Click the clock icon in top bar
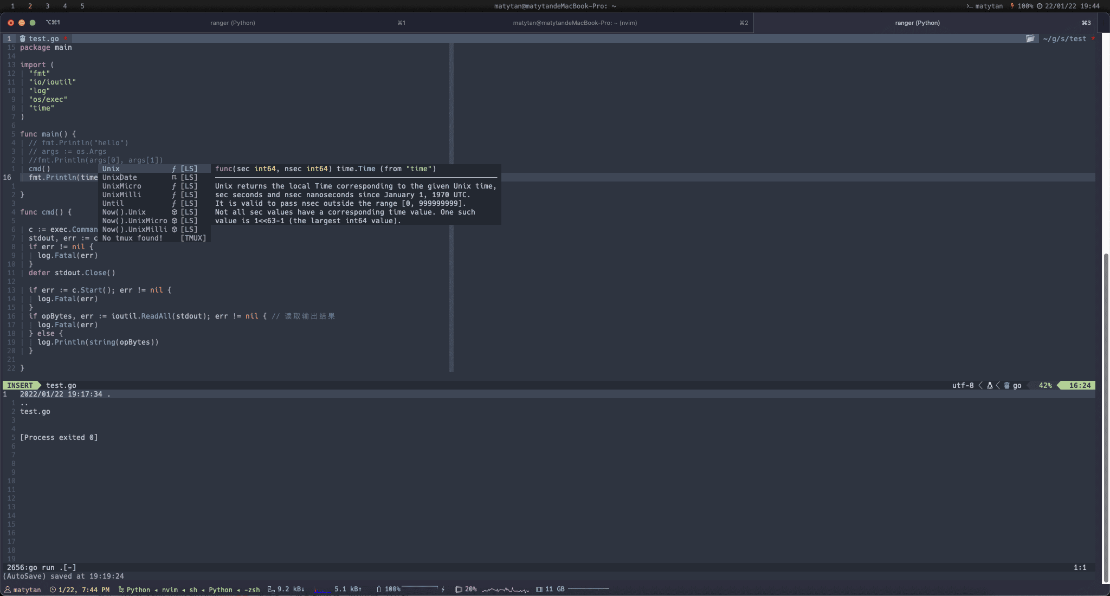 tap(1040, 6)
